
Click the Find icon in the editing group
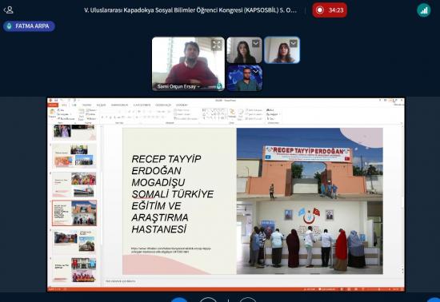point(270,110)
